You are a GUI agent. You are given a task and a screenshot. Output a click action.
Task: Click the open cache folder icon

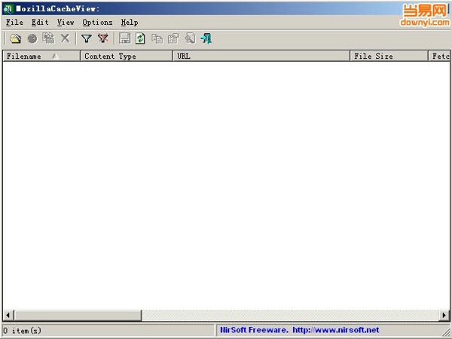(x=15, y=38)
